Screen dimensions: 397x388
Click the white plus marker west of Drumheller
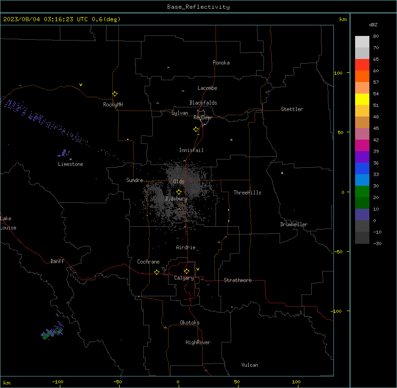pyautogui.click(x=282, y=173)
